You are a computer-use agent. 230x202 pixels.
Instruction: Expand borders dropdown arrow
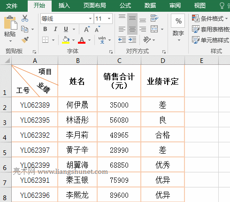(x=53, y=40)
